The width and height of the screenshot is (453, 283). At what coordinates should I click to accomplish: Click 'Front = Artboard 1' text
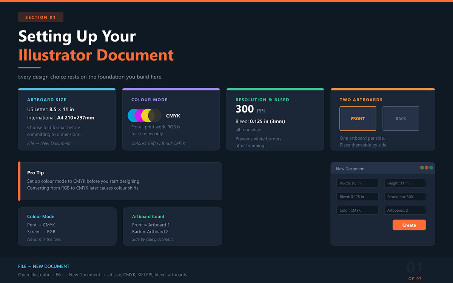tap(151, 225)
